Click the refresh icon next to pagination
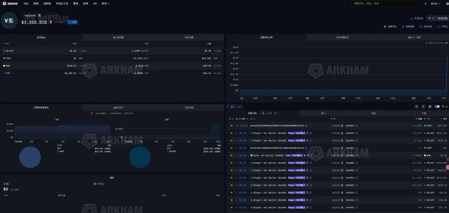Screen dimensions: 449x213 (275, 113)
